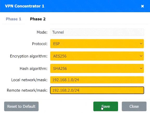Save the Phase 2 settings
Image resolution: width=150 pixels, height=113 pixels.
(106, 106)
